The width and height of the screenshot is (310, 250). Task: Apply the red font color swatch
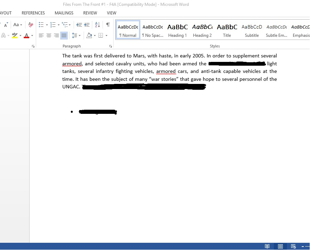pos(26,35)
